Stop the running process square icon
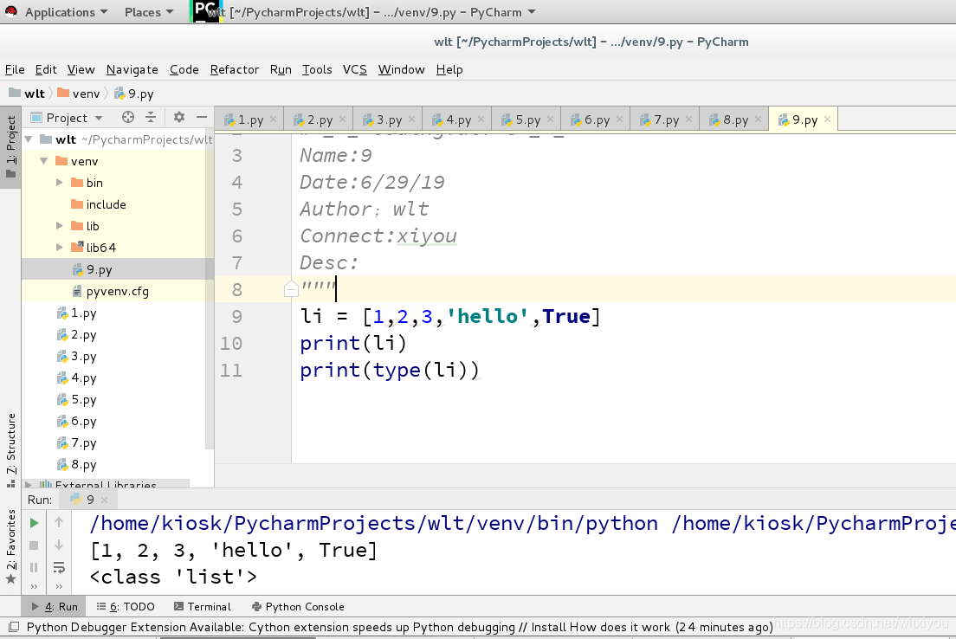 click(34, 545)
